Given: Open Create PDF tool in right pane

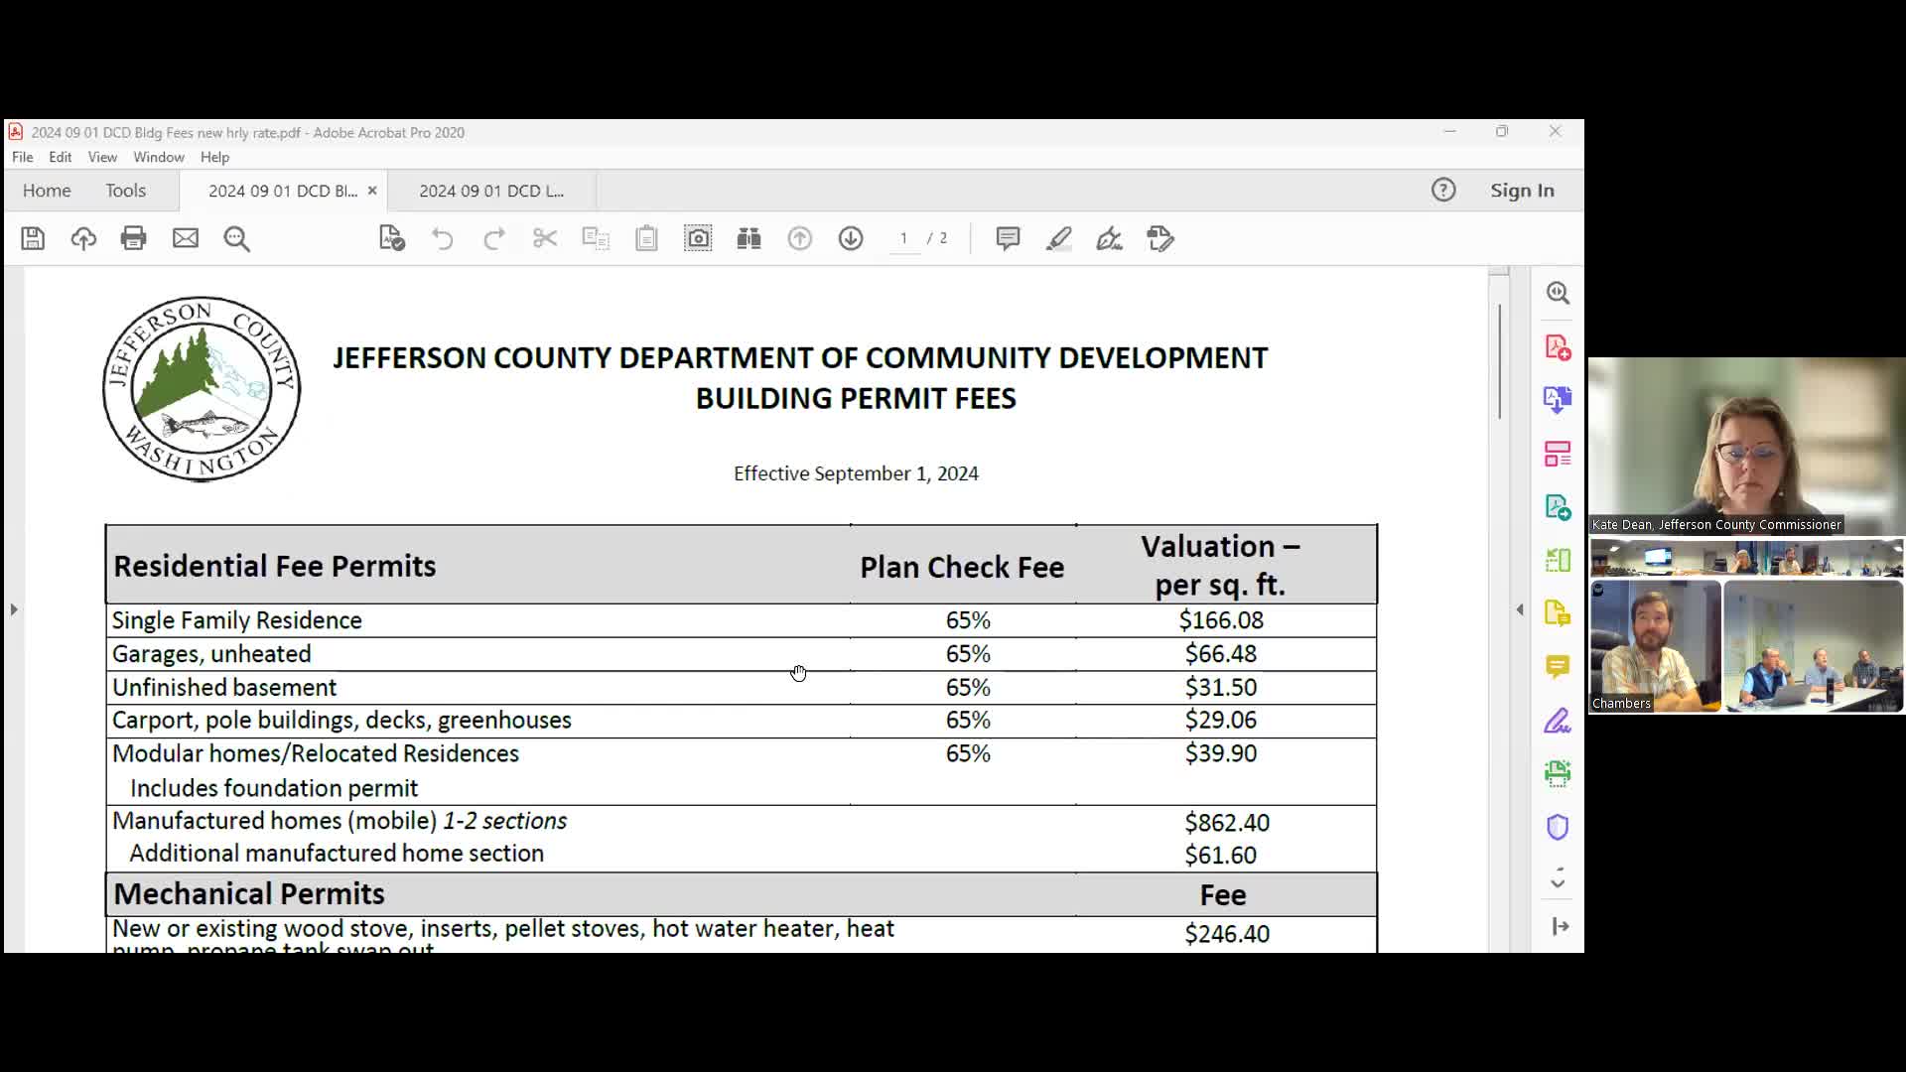Looking at the screenshot, I should [1558, 346].
